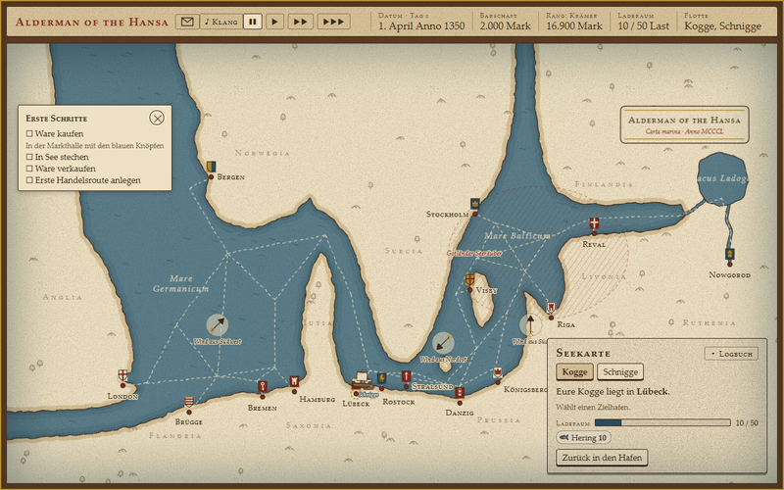784x490 pixels.
Task: Click the Mare Balticum label
Action: 517,235
